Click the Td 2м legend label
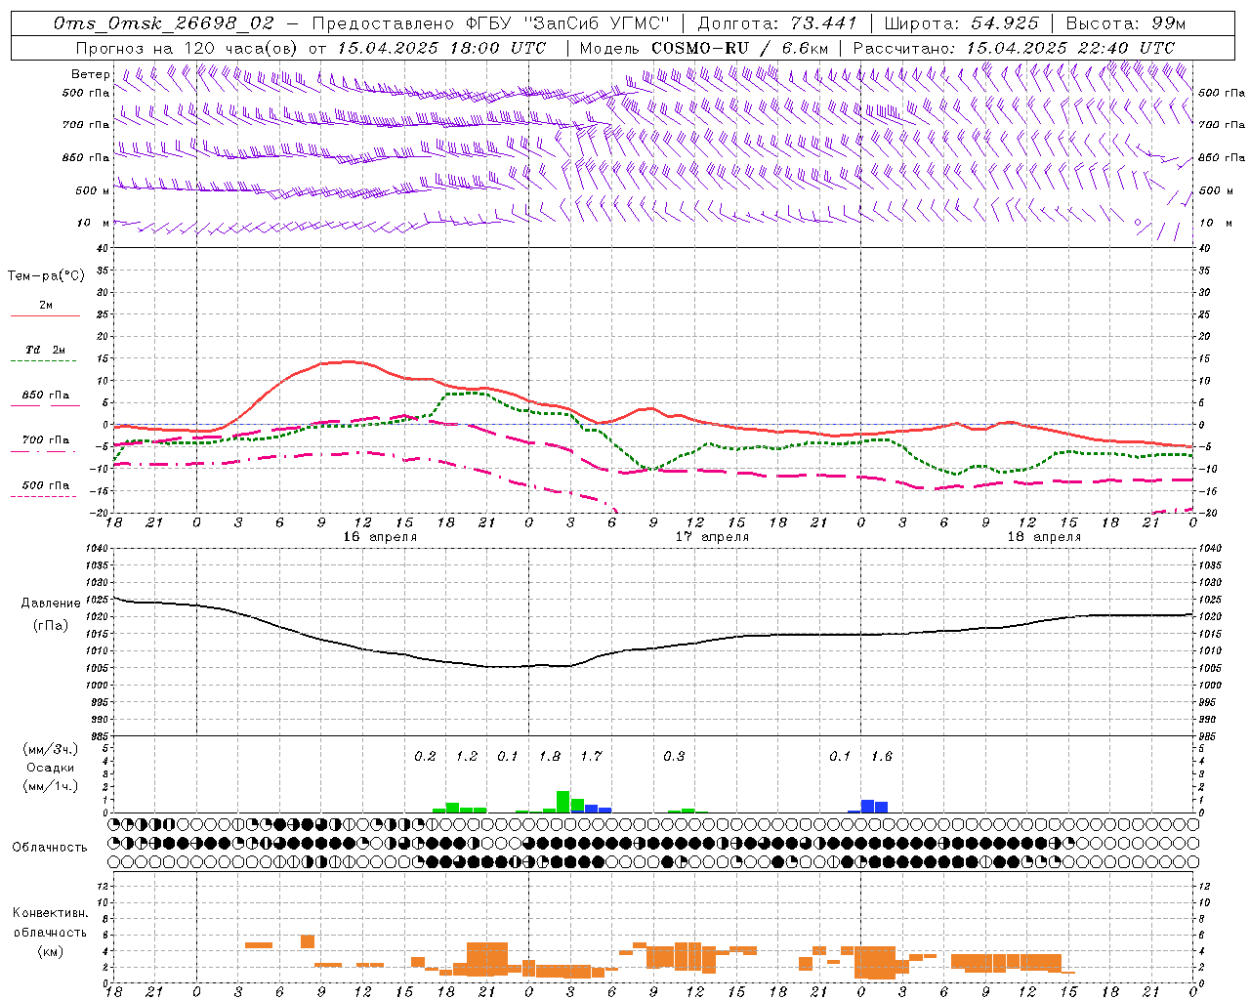The image size is (1250, 1000). (45, 350)
